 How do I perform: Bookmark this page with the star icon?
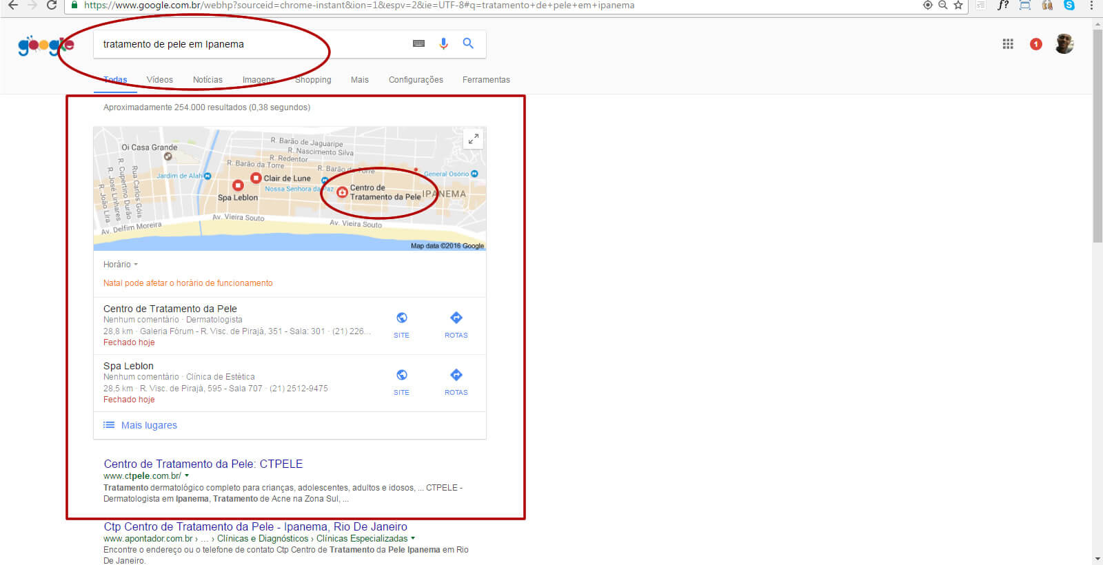958,5
